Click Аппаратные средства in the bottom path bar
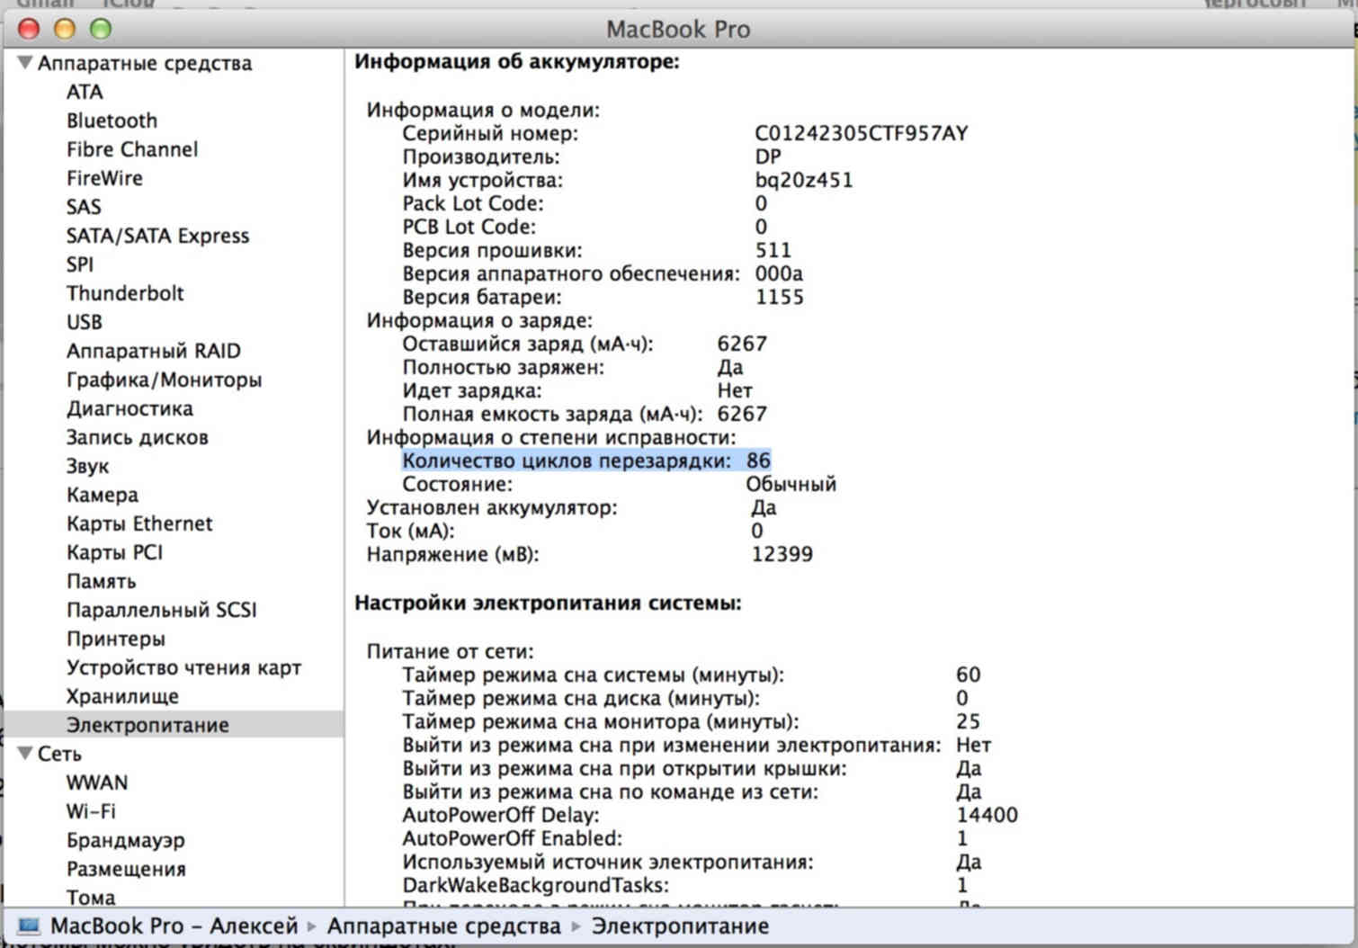The height and width of the screenshot is (948, 1358). coord(442,926)
